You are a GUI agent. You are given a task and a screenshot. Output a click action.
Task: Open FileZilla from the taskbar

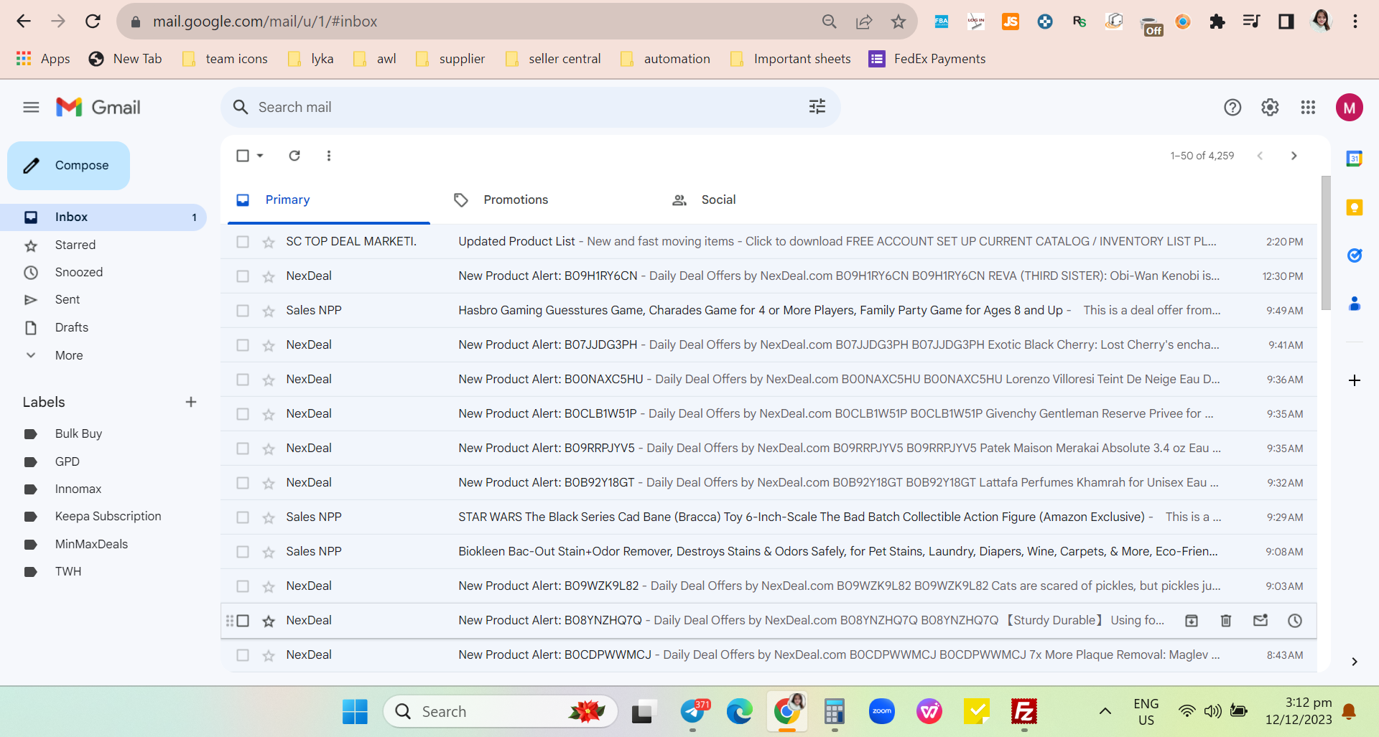click(x=1023, y=711)
